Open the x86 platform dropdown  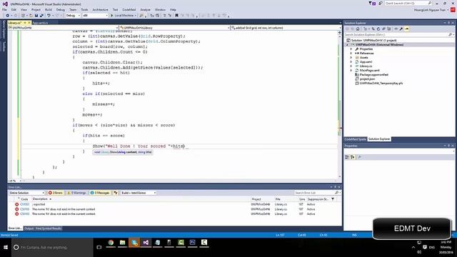pyautogui.click(x=95, y=16)
